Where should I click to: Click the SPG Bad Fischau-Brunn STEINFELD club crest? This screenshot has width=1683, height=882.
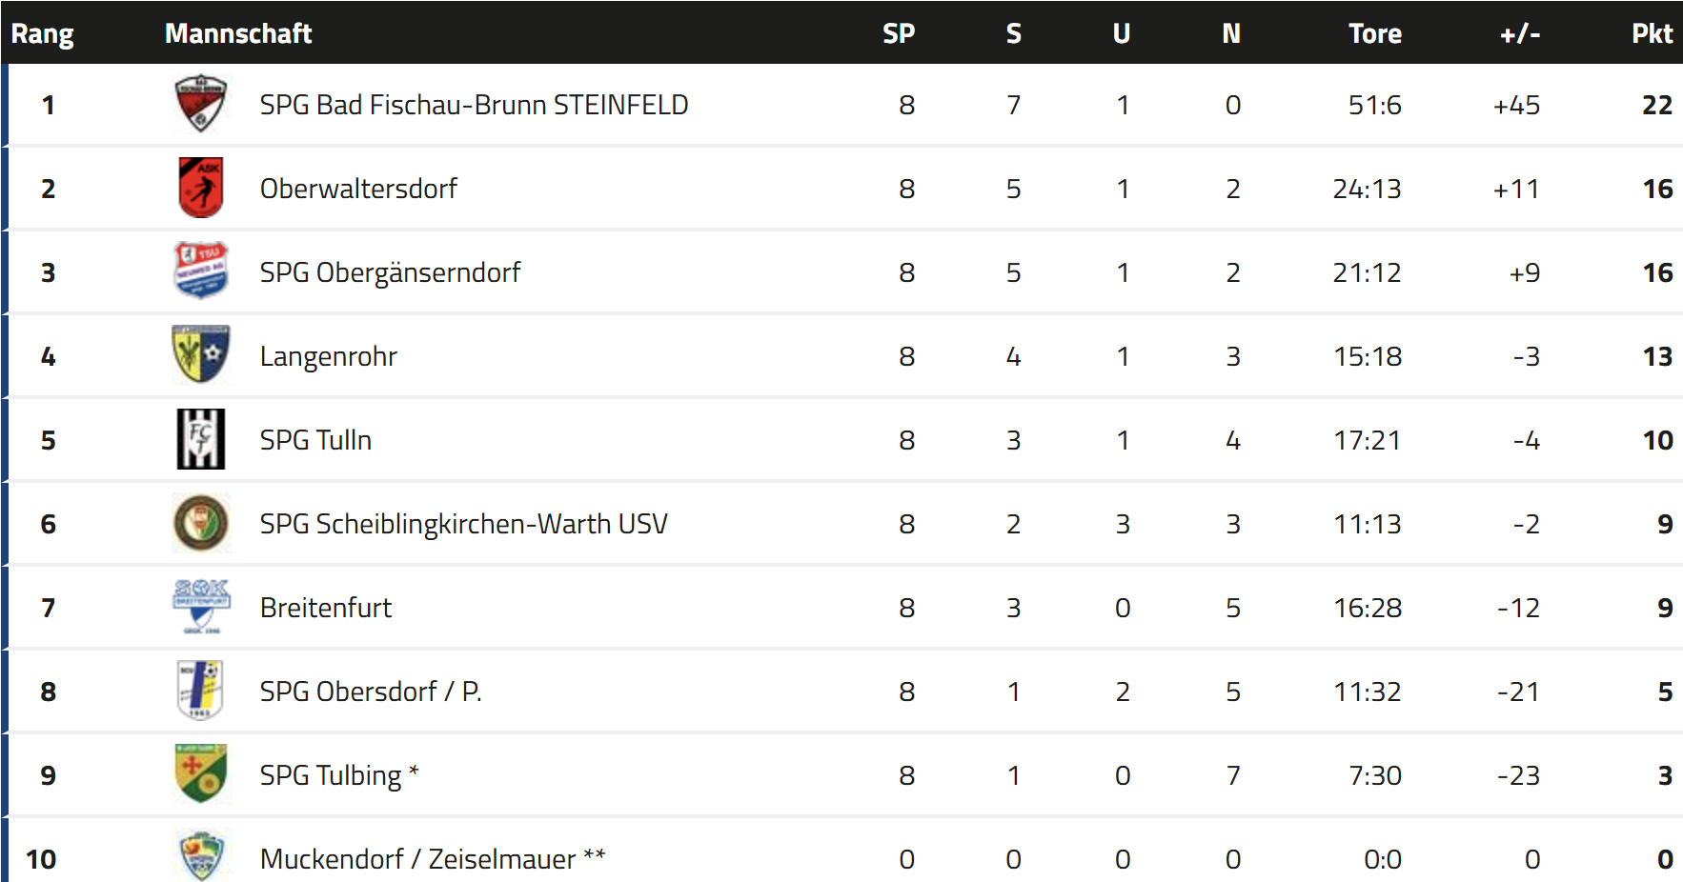click(x=201, y=104)
